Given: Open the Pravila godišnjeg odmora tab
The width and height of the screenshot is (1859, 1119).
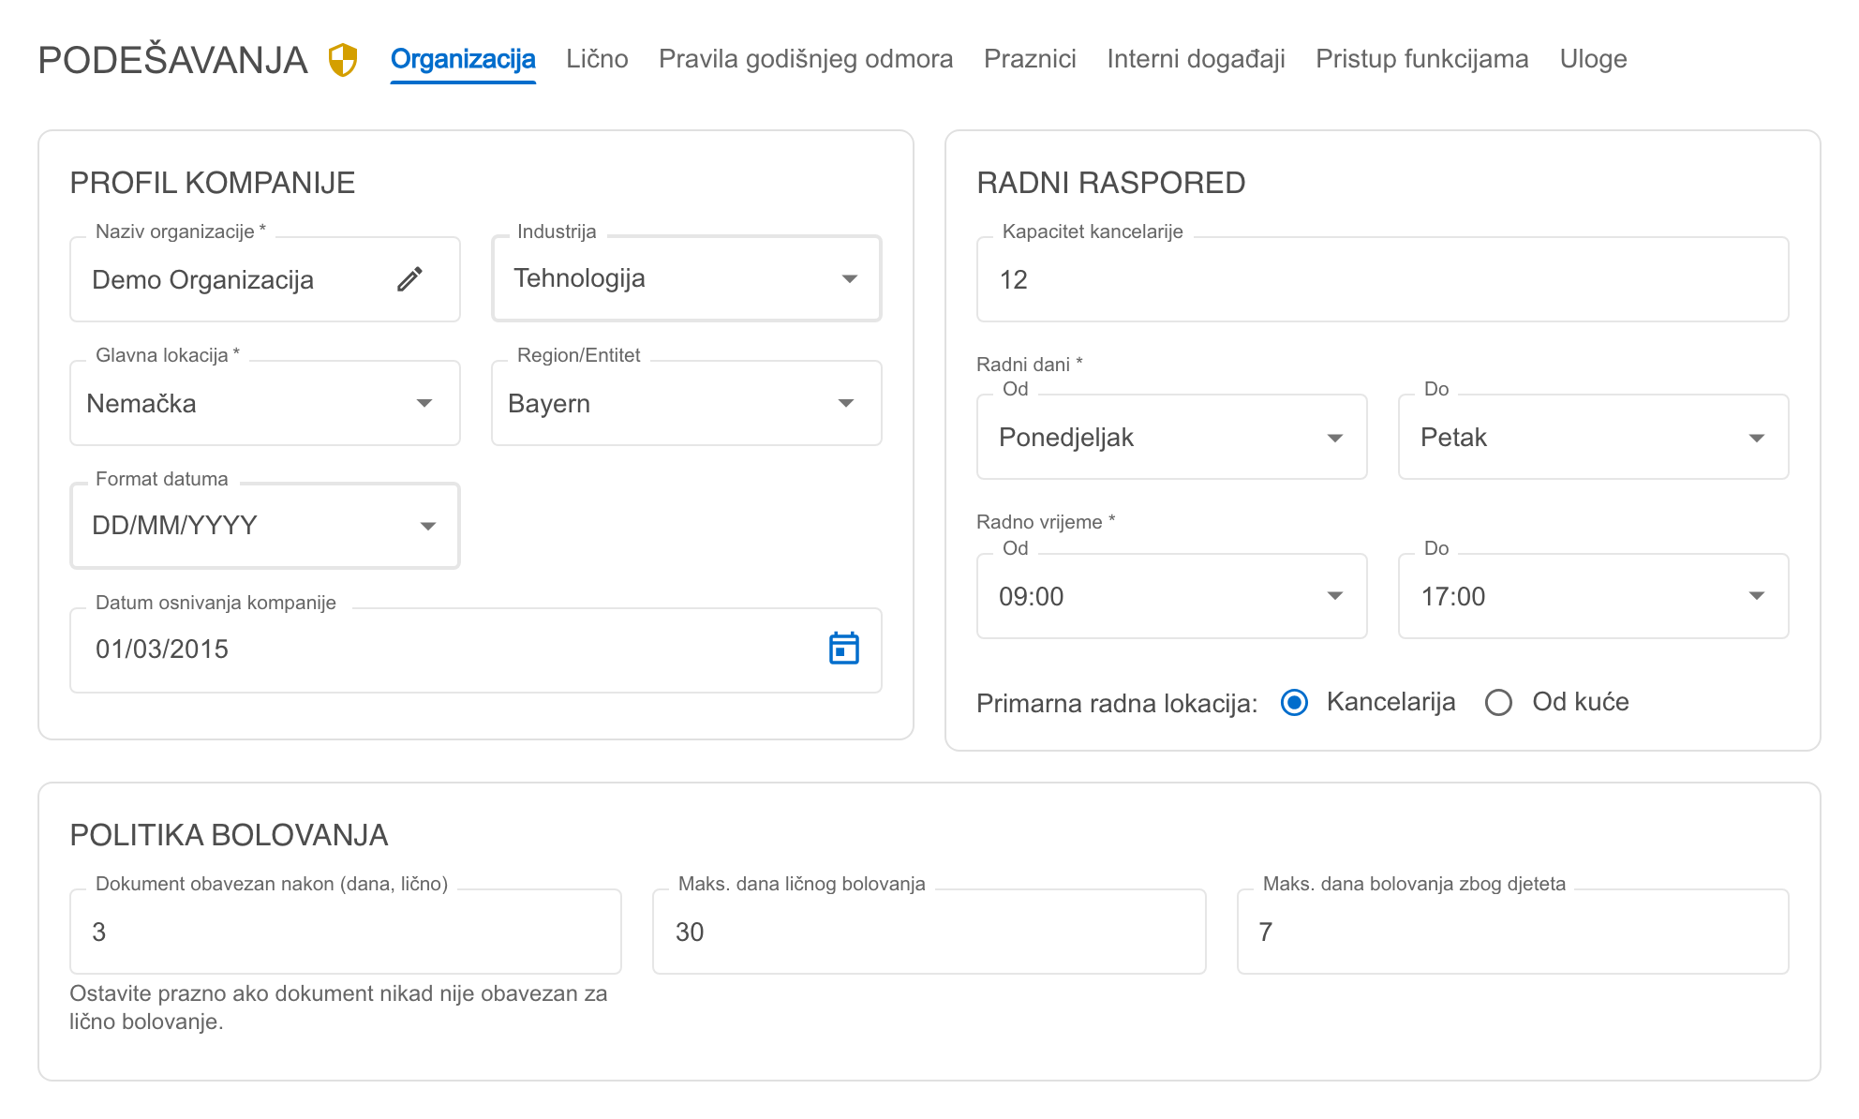Looking at the screenshot, I should [x=806, y=59].
